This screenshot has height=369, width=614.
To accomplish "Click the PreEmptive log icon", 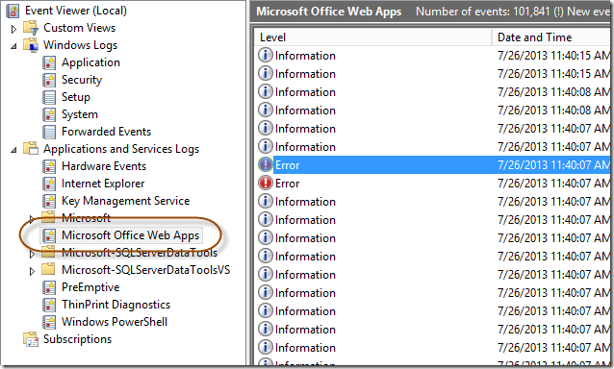I will click(49, 287).
